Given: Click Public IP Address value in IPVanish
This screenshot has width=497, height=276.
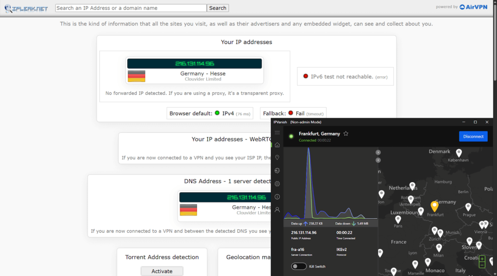Looking at the screenshot, I should pos(304,233).
